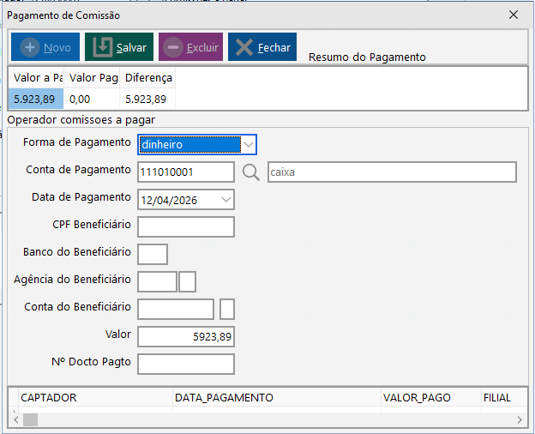
Task: Click the Novo button
Action: point(45,47)
